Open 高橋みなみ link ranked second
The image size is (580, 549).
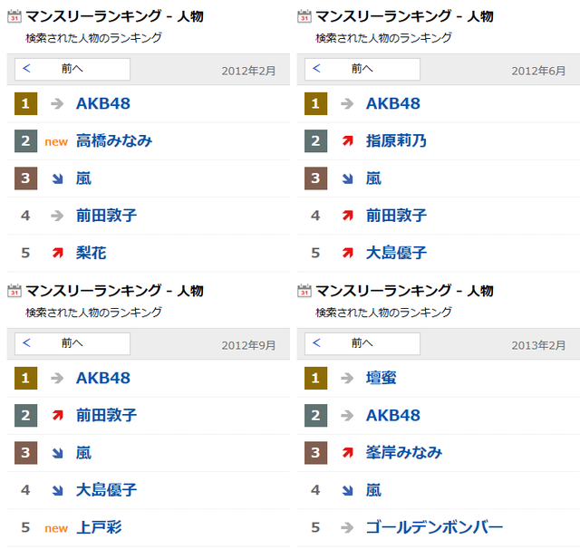[114, 140]
